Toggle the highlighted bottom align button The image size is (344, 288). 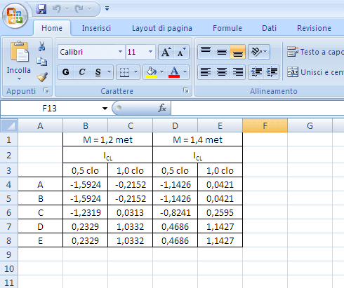click(238, 52)
